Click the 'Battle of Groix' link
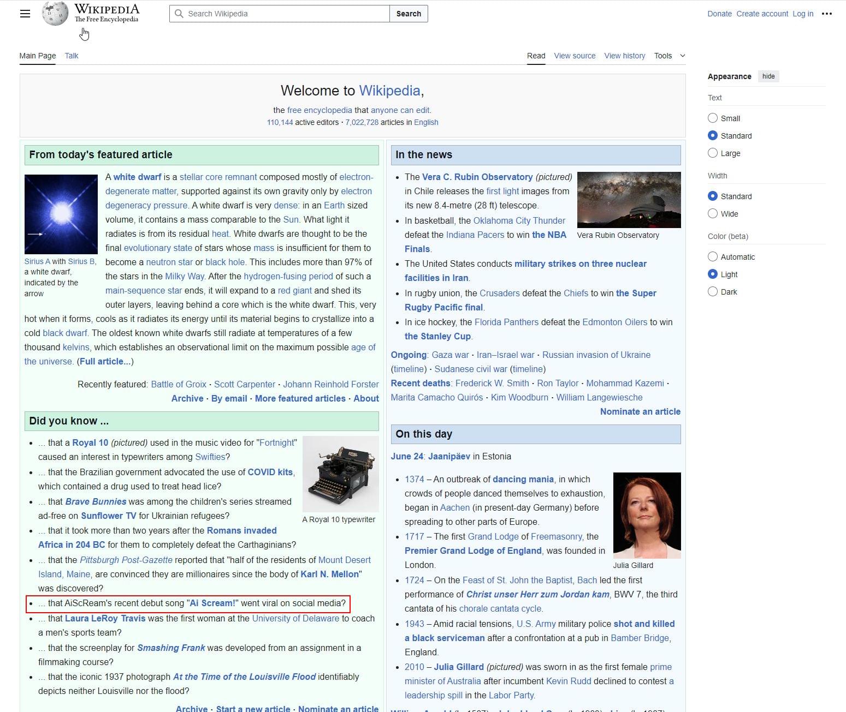Viewport: 846px width, 712px height. 179,384
